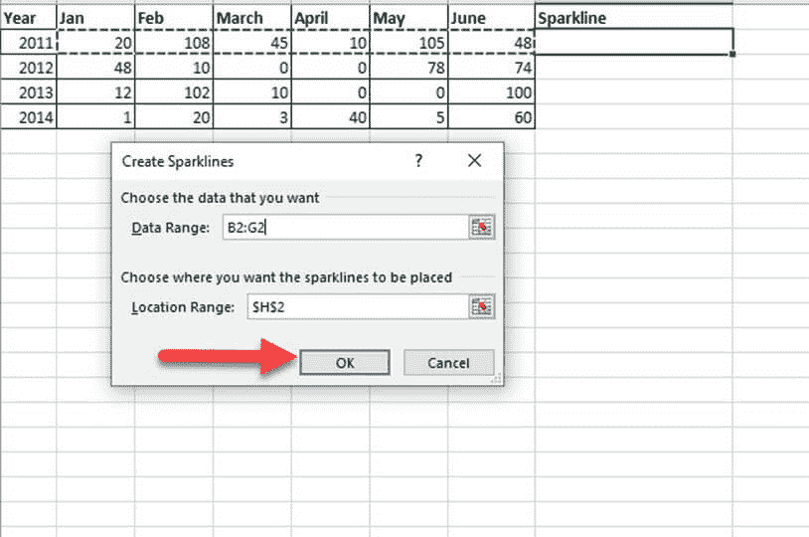The height and width of the screenshot is (537, 809).
Task: Click inside the Location Range field
Action: 358,306
